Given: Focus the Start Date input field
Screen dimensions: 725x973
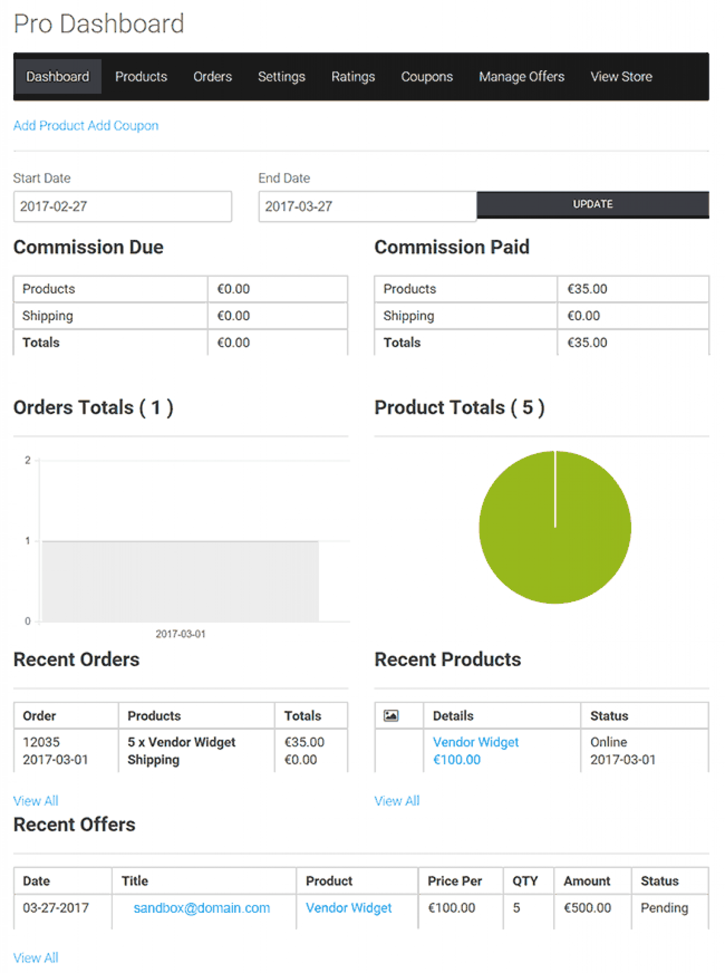Looking at the screenshot, I should (x=122, y=206).
